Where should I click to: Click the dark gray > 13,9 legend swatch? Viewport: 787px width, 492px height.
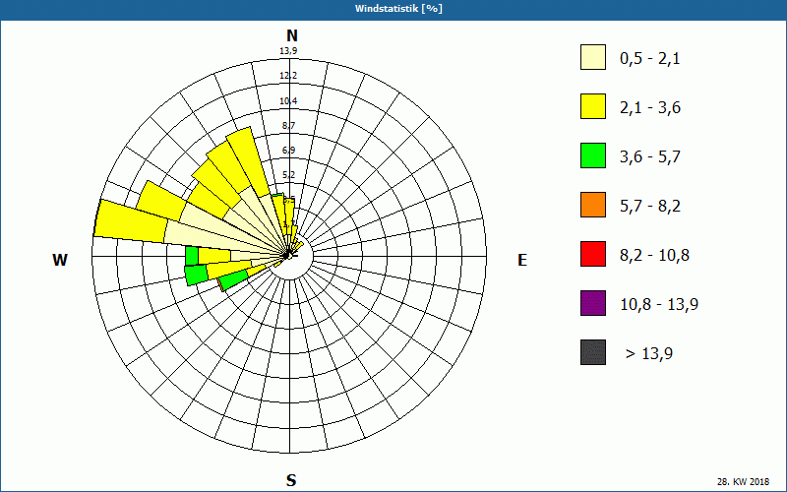593,352
